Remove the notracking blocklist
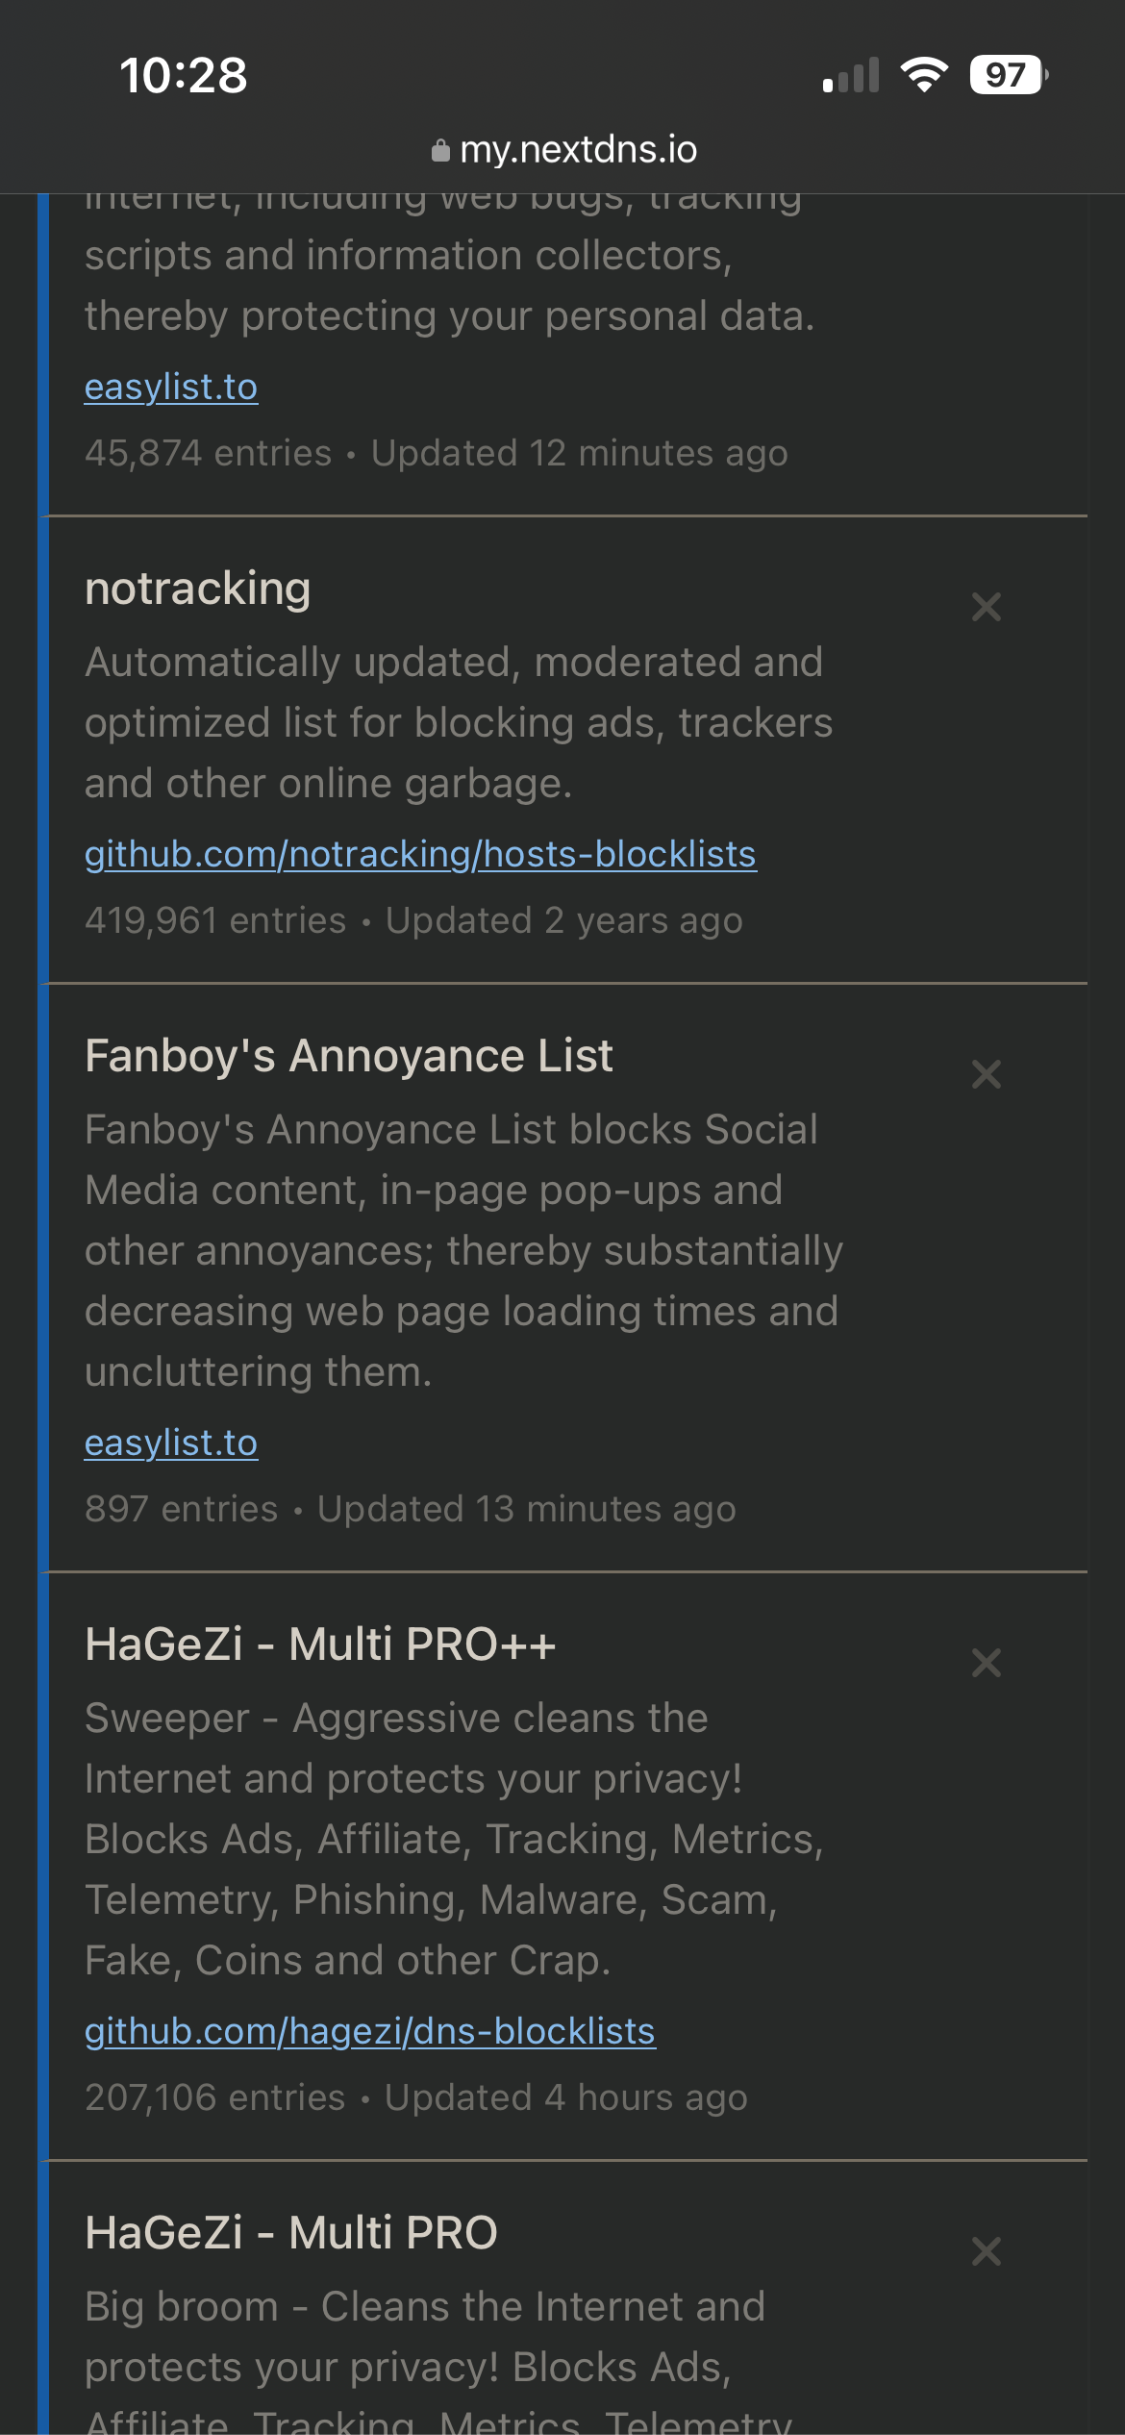 (986, 607)
